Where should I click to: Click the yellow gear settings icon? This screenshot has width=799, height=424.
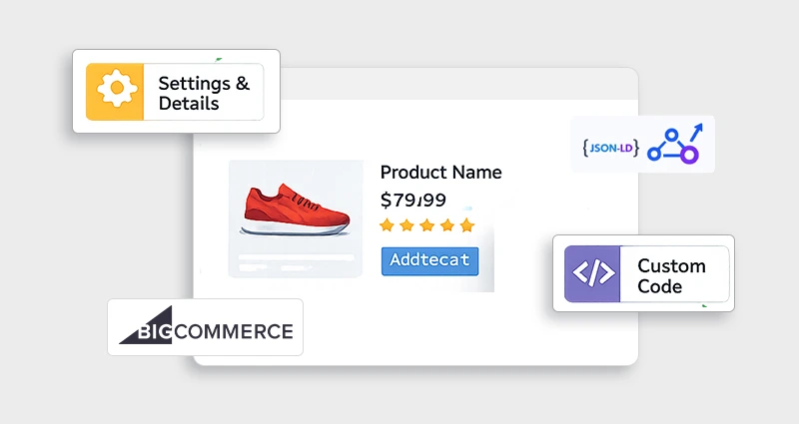click(115, 92)
